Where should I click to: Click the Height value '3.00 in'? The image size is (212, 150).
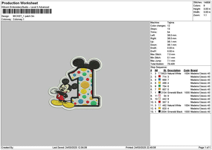pyautogui.click(x=207, y=9)
